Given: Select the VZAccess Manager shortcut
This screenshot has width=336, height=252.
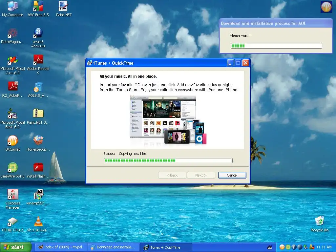Looking at the screenshot, I should point(12,199).
